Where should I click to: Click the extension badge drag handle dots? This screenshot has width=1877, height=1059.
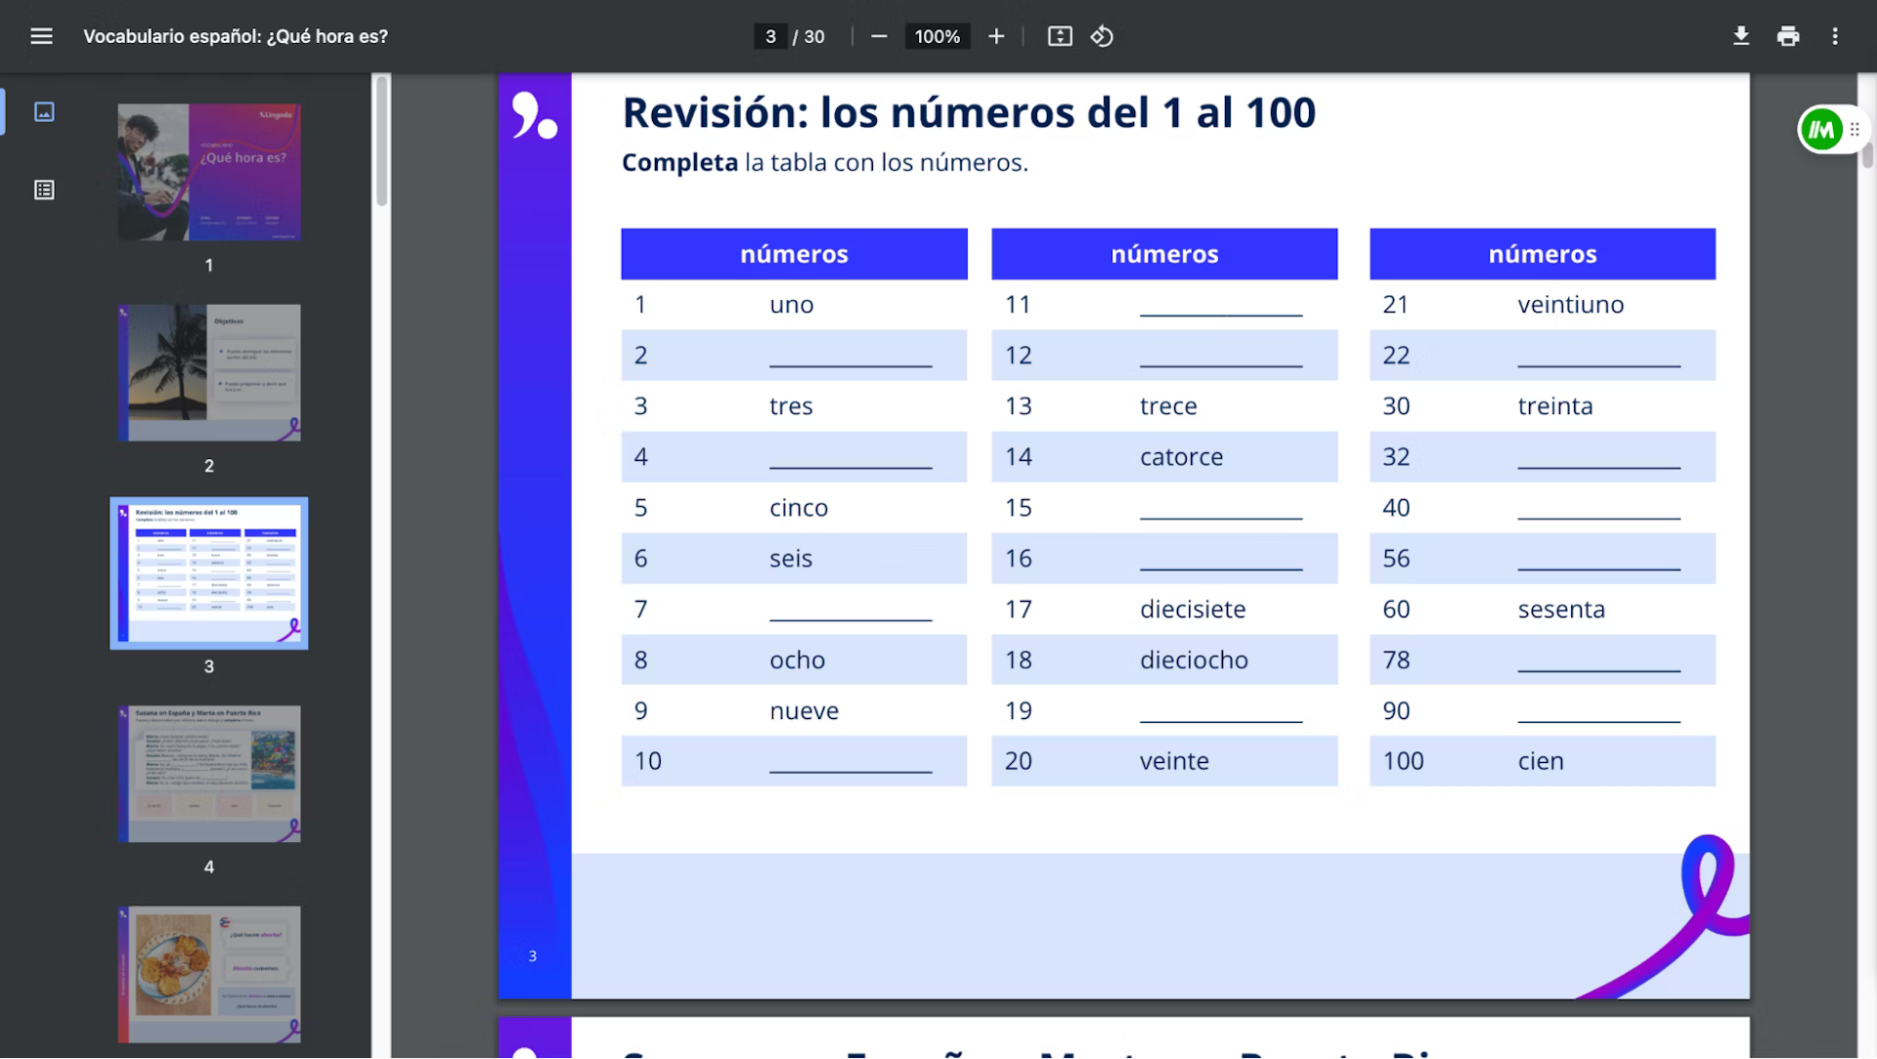(1855, 129)
